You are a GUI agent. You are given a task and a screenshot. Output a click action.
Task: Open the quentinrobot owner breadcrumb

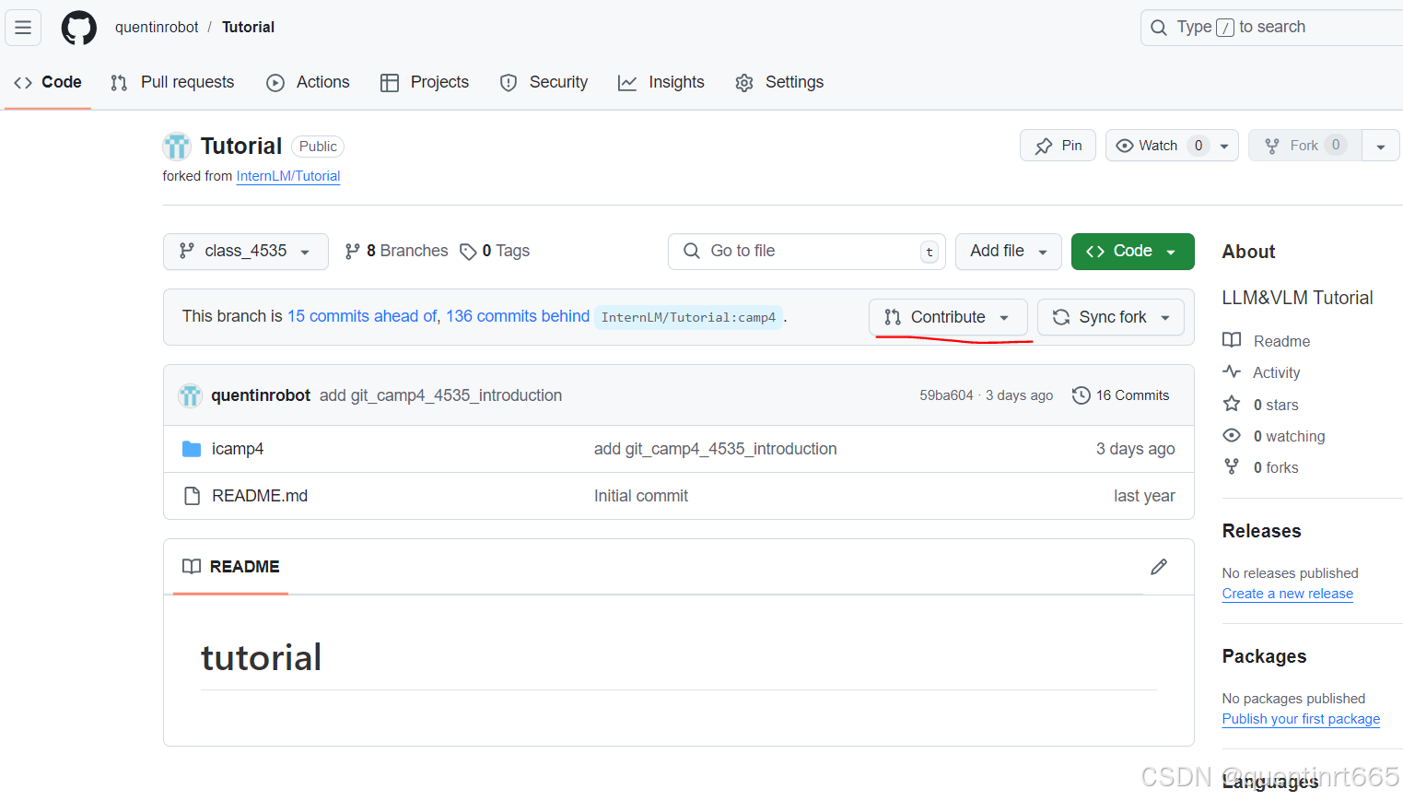click(157, 28)
